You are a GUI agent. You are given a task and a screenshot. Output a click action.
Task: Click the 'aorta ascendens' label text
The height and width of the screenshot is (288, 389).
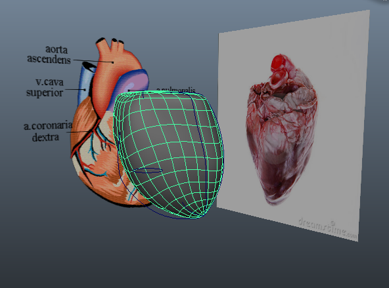click(49, 54)
